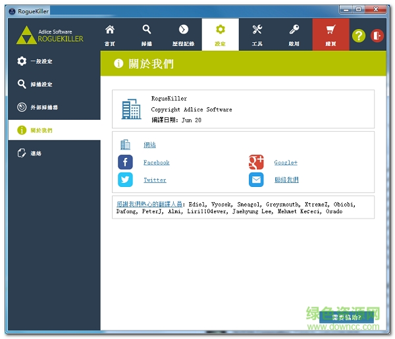The width and height of the screenshot is (395, 339).
Task: Click the yellow help question mark icon
Action: click(358, 36)
